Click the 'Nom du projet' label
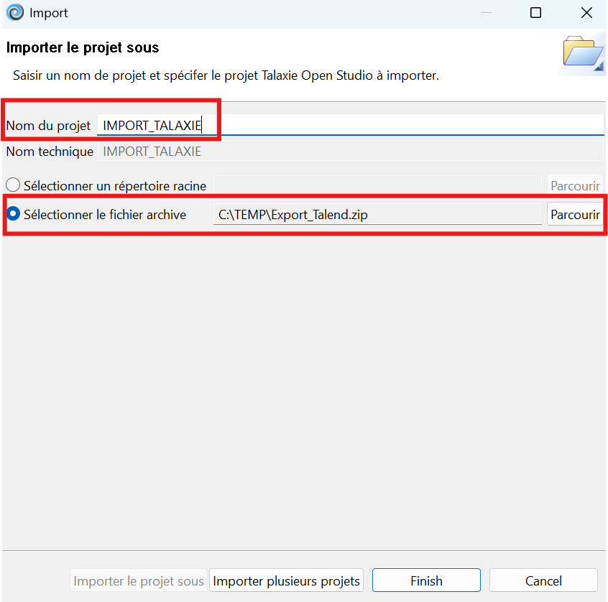The width and height of the screenshot is (608, 602). 48,126
